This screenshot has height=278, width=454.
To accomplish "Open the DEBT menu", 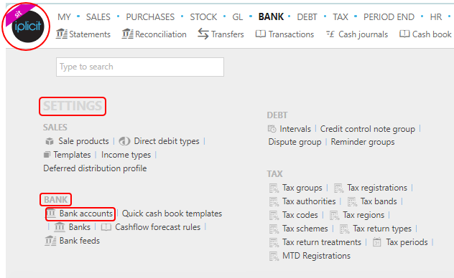I will [x=307, y=17].
